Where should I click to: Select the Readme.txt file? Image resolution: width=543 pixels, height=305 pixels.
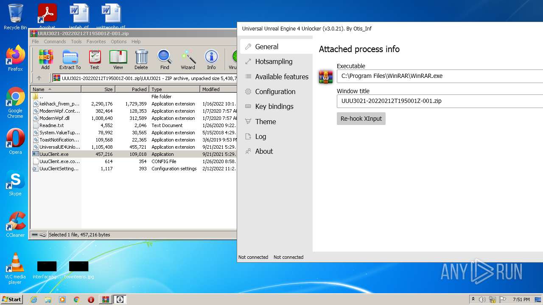[x=134, y=125]
